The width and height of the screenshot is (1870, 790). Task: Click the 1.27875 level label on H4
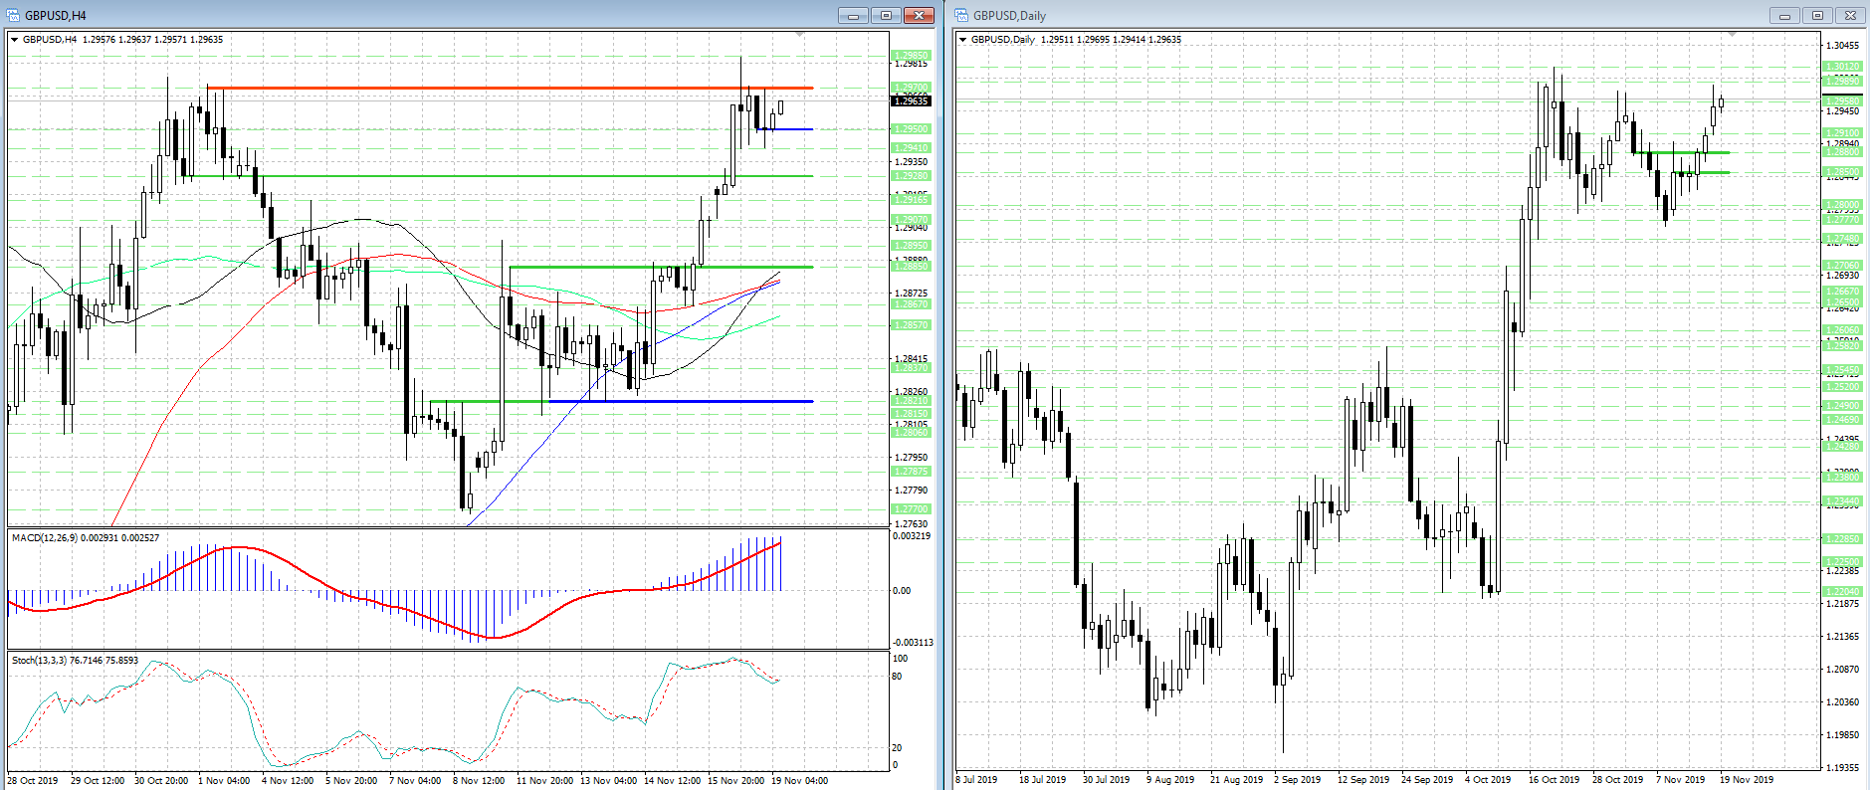pos(911,472)
